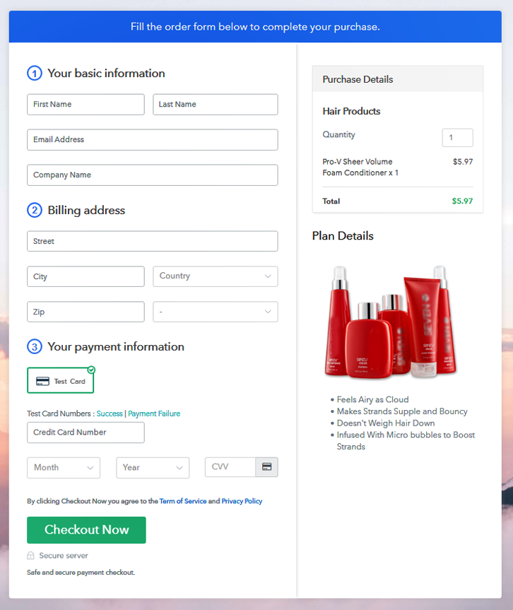Click the Quantity input box
Screen dimensions: 513x610
point(457,138)
